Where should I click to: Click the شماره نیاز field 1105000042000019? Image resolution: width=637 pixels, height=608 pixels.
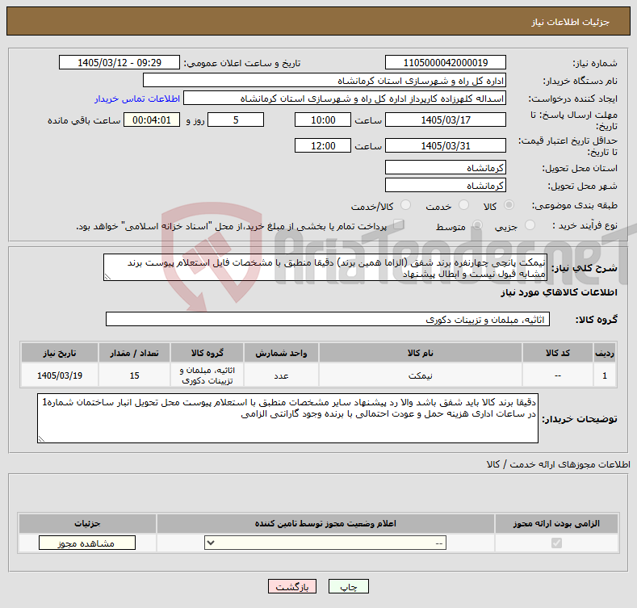pyautogui.click(x=445, y=63)
